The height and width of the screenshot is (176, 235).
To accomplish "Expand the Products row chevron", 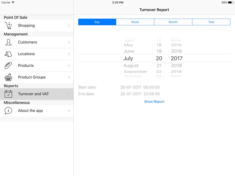I will tap(69, 66).
